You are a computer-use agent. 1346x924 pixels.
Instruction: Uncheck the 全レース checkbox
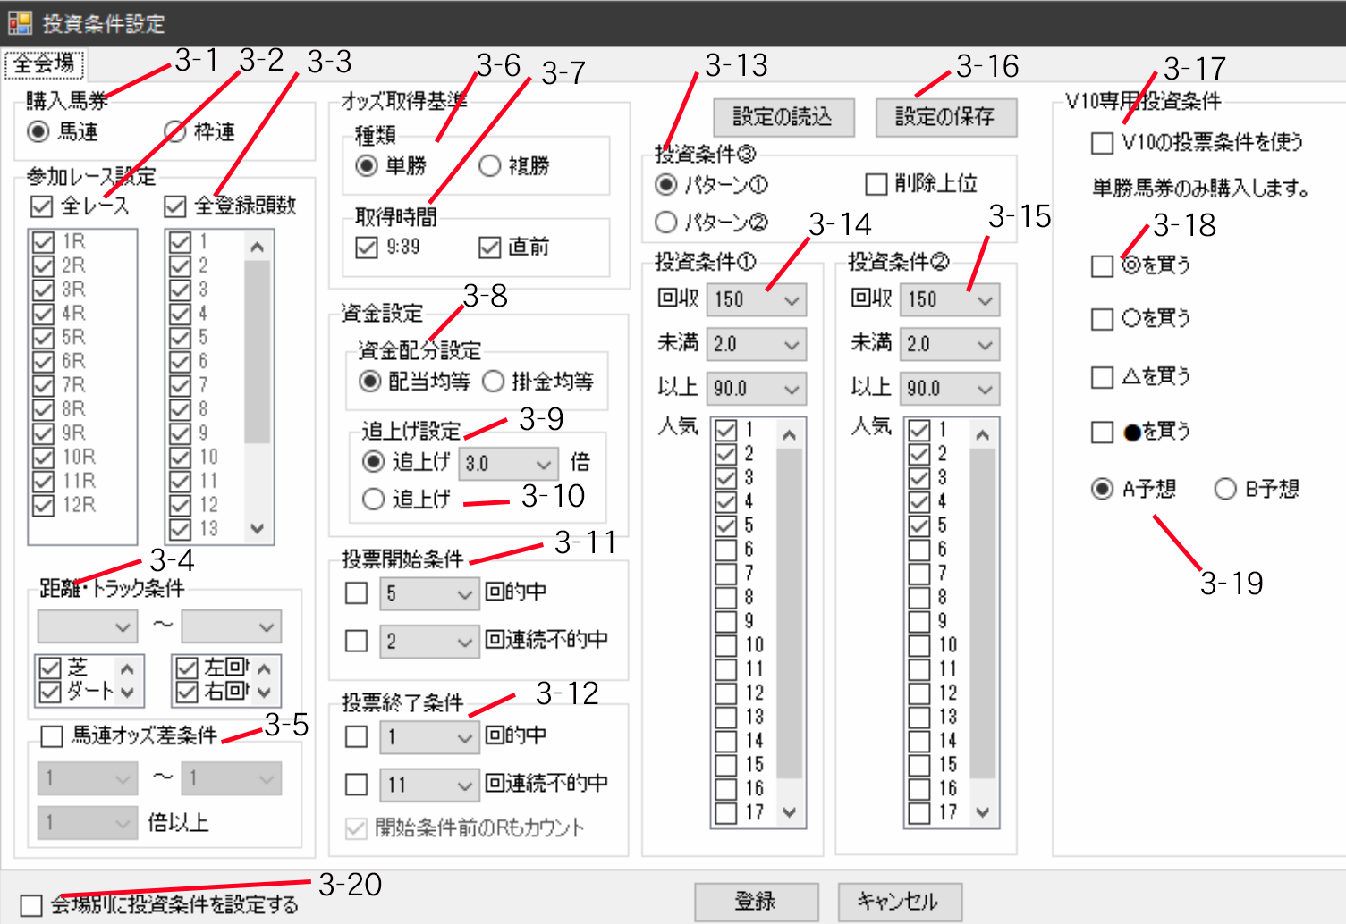click(x=42, y=206)
